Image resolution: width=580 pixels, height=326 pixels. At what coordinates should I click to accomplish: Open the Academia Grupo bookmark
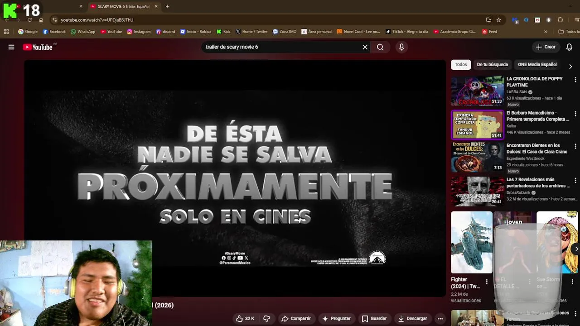454,32
